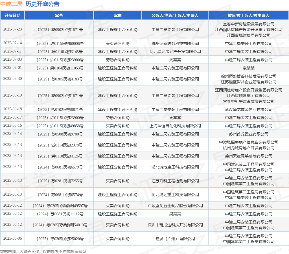Image resolution: width=289 pixels, height=254 pixels.
Task: Click the 数据来源 footer note
Action: tap(43, 251)
